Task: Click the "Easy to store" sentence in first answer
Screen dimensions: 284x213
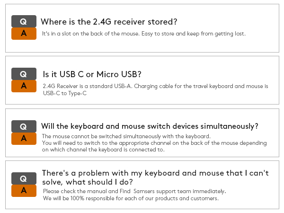Action: tap(193, 34)
